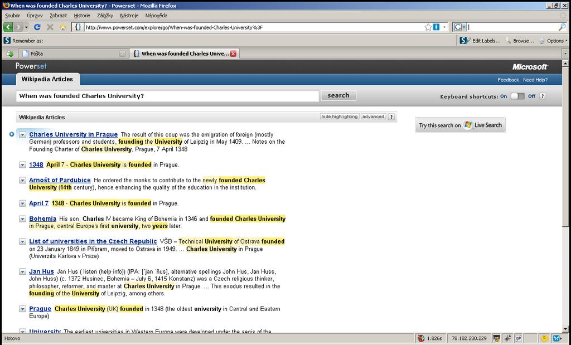Click the search button

click(x=338, y=95)
